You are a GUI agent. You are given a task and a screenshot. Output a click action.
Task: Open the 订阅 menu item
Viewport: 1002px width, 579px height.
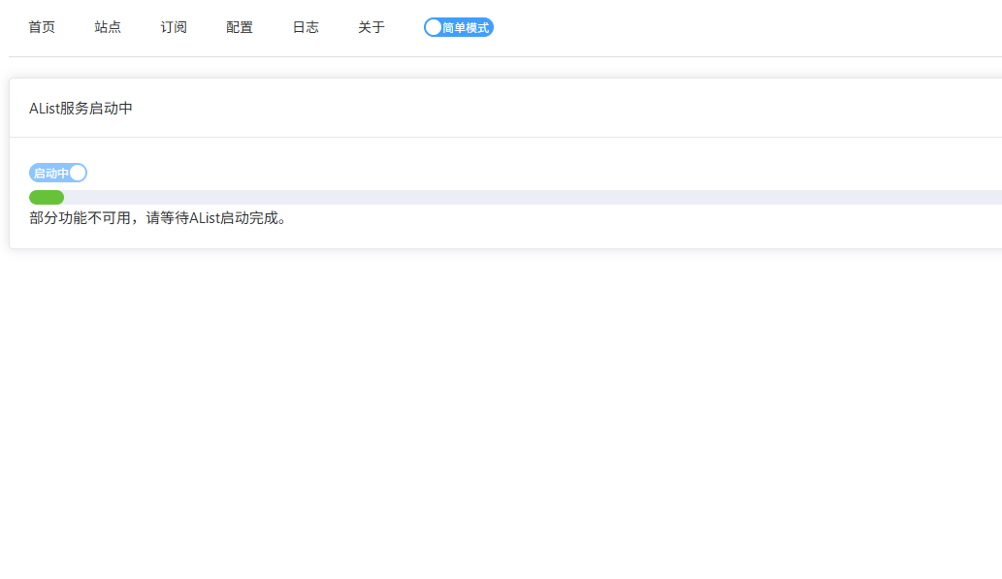pyautogui.click(x=174, y=27)
